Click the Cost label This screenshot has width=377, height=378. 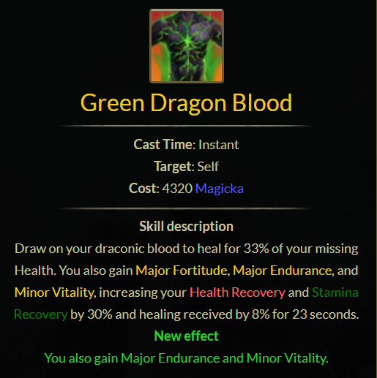pos(144,189)
